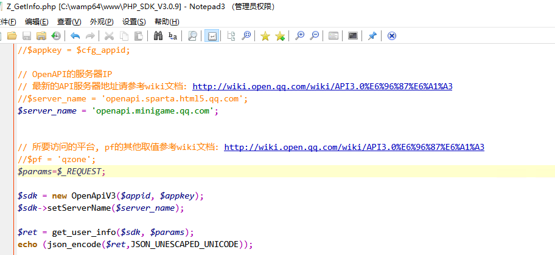The height and width of the screenshot is (255, 555).
Task: Click the //$pf = 'qzone'; line
Action: [x=57, y=160]
